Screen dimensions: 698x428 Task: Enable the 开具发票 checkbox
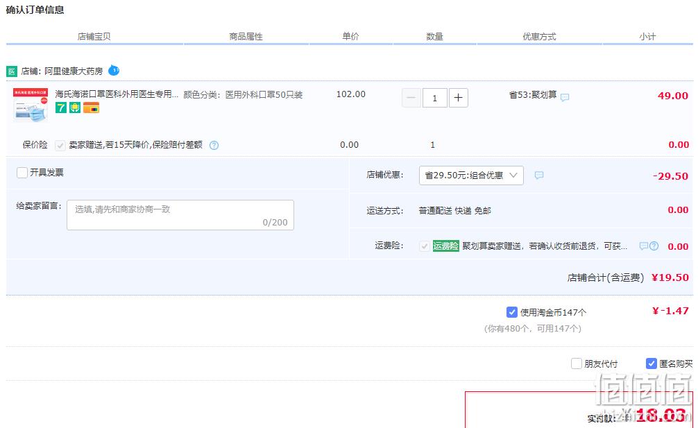22,172
